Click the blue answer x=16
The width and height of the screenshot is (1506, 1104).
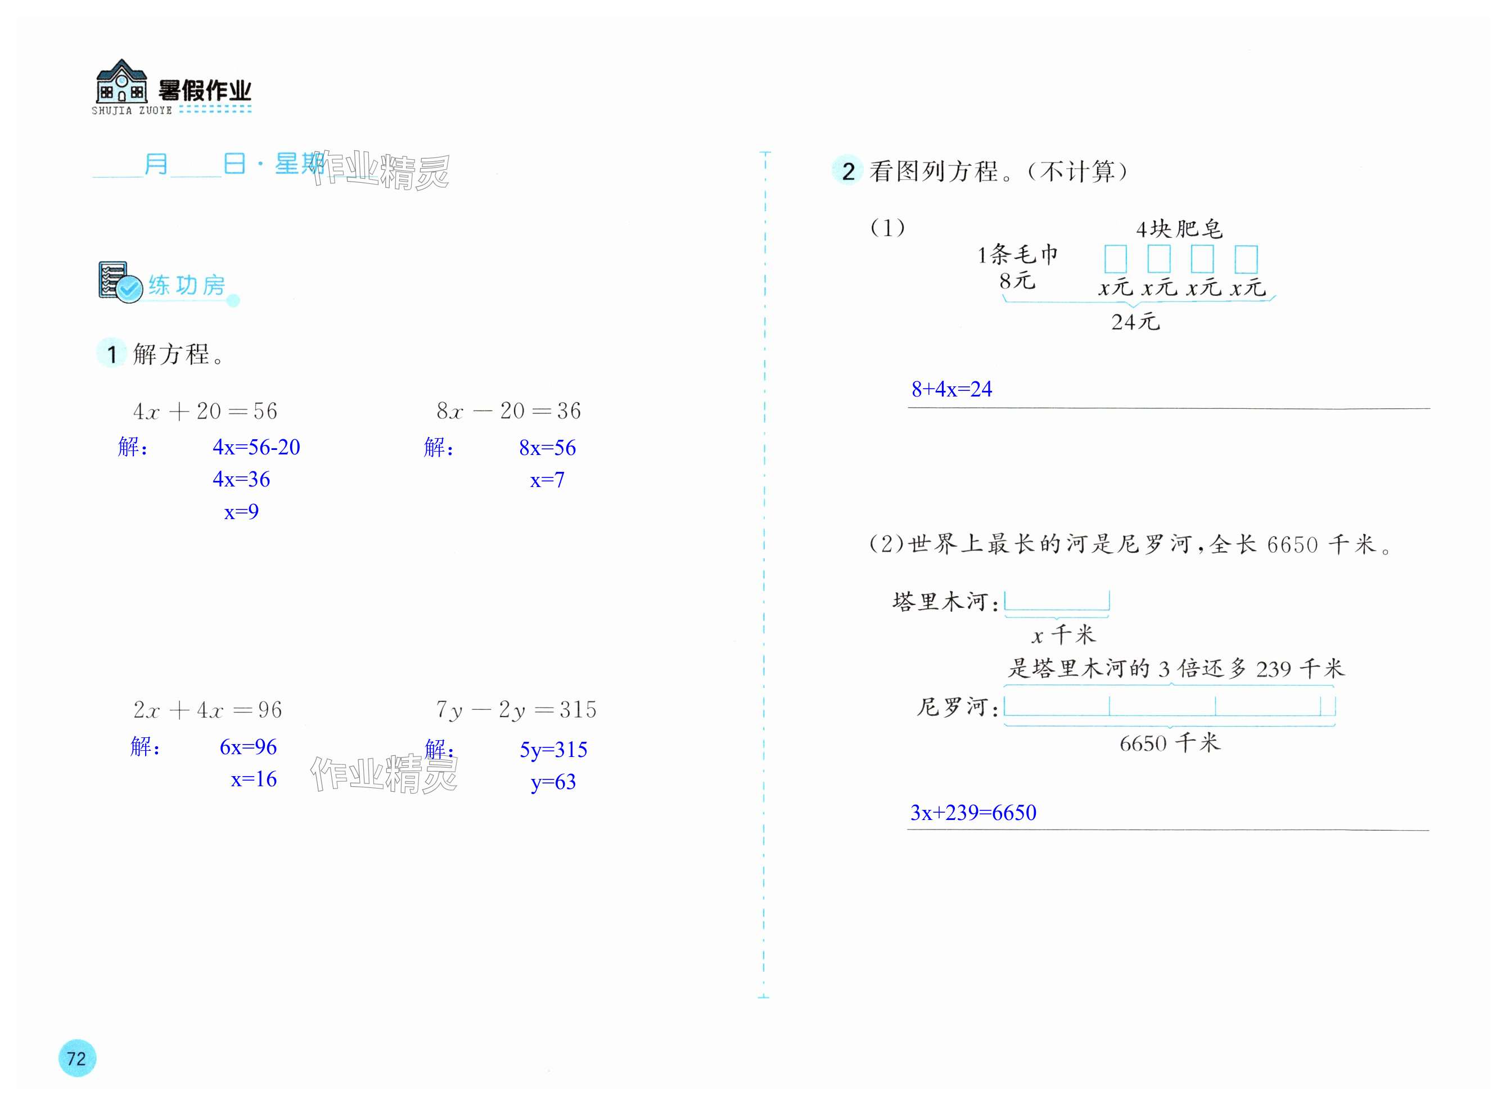253,779
